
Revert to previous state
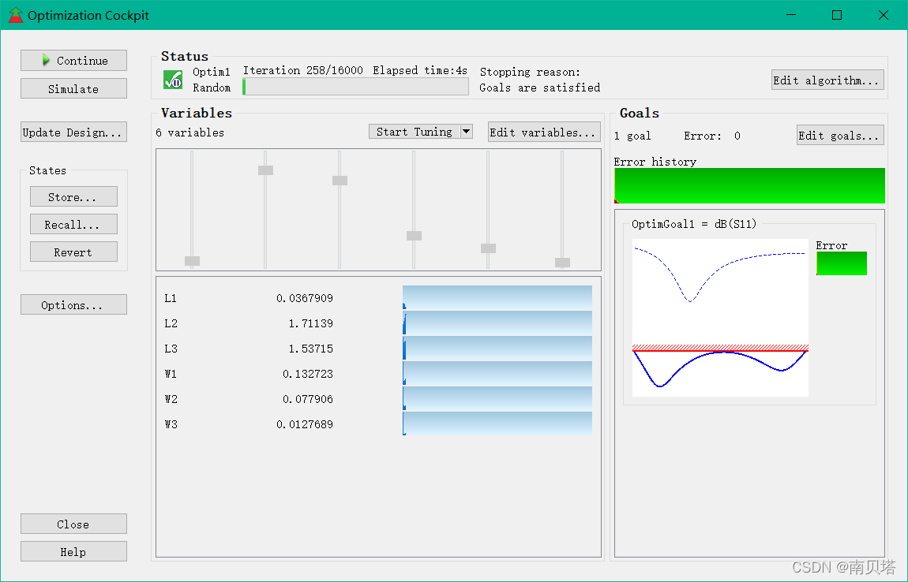[x=73, y=252]
